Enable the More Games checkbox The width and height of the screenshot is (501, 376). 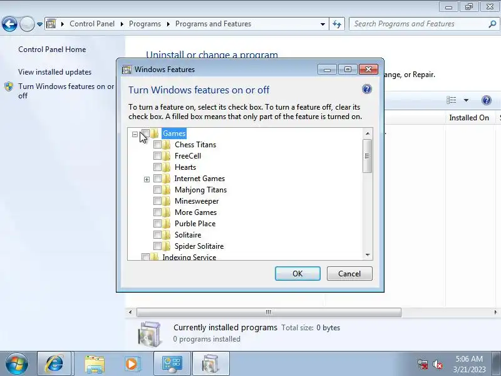pyautogui.click(x=157, y=212)
